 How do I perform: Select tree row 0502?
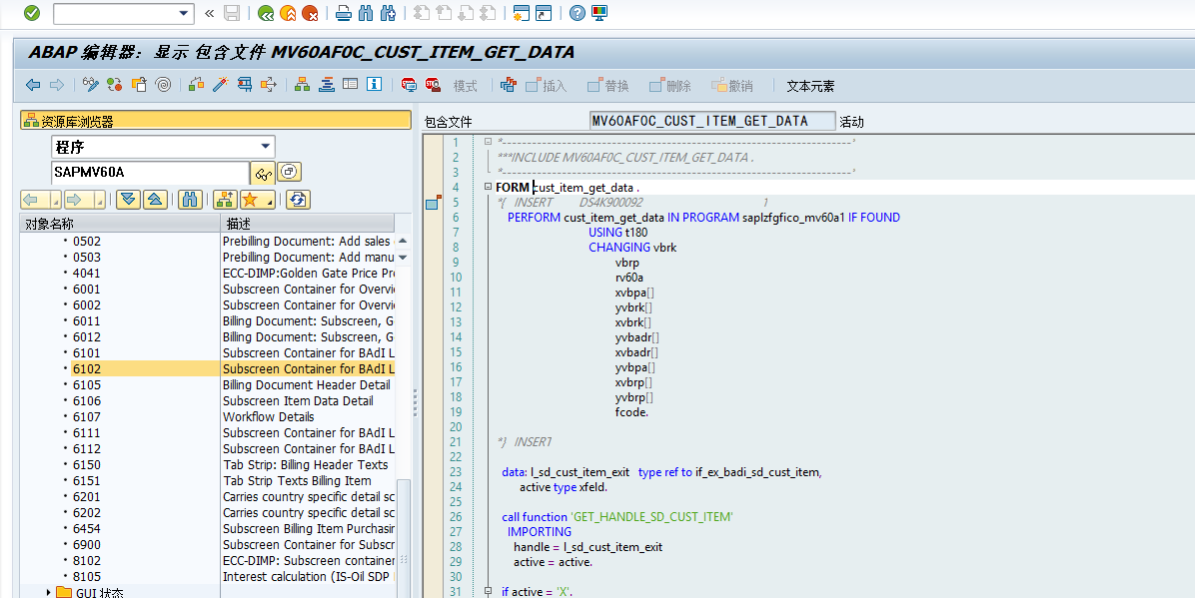pos(207,241)
